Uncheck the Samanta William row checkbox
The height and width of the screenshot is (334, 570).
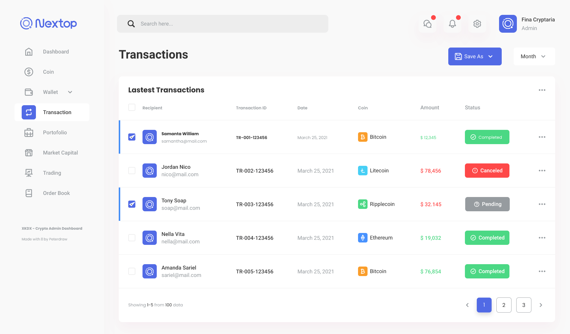pyautogui.click(x=132, y=137)
